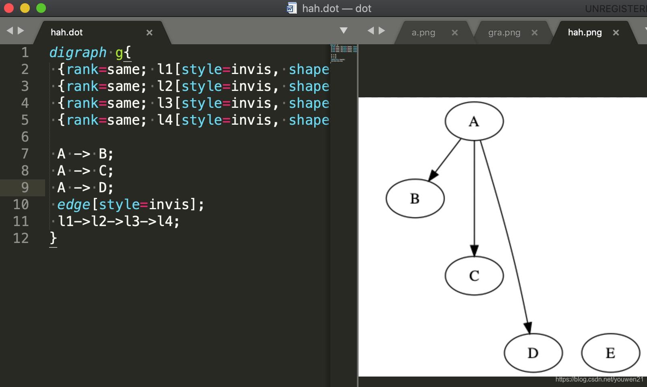
Task: Click yellow minimize traffic light button
Action: click(24, 8)
